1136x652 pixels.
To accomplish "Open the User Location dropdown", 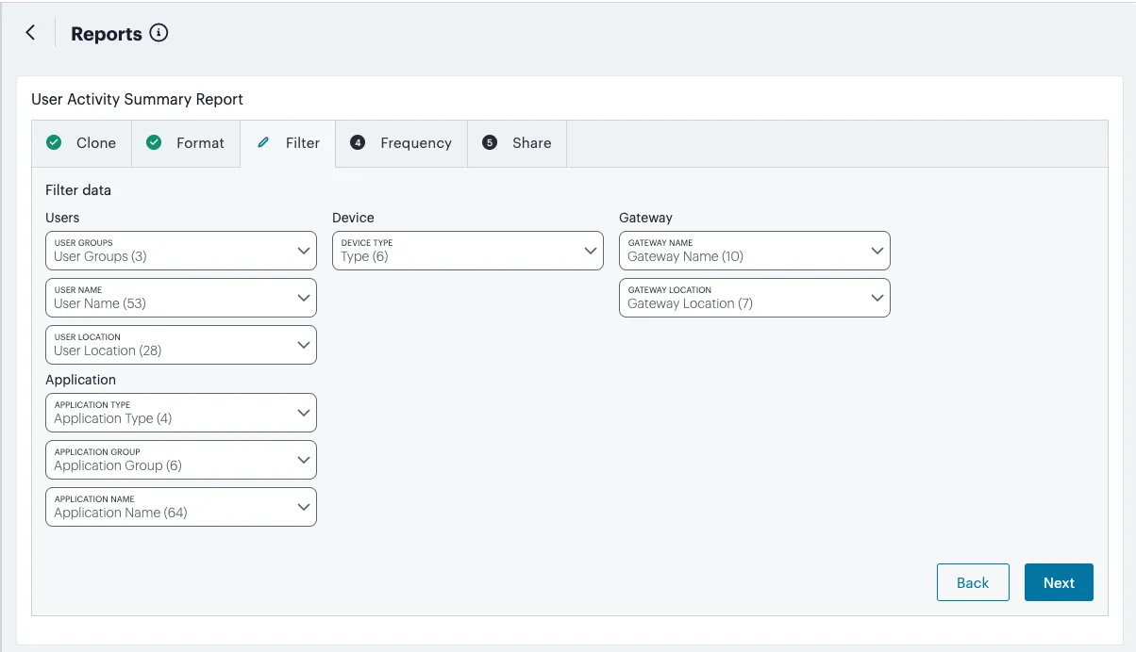I will 181,345.
